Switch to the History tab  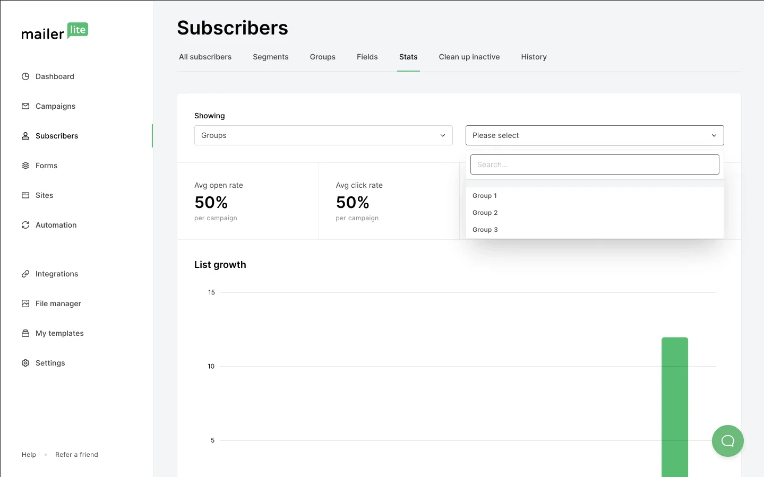pos(534,57)
